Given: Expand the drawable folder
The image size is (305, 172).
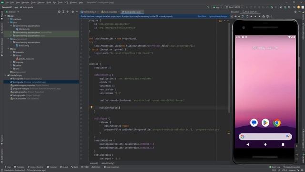Looking at the screenshot, I should [x=11, y=52].
